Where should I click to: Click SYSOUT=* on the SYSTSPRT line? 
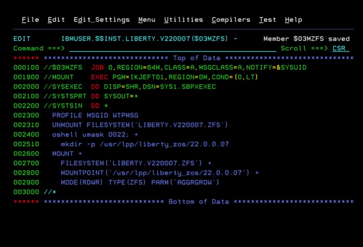click(x=121, y=97)
